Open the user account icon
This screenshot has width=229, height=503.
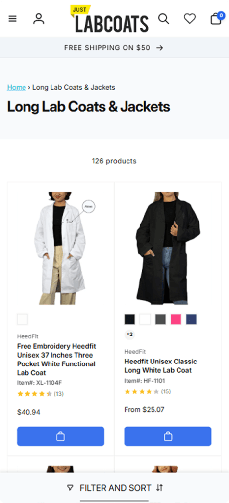click(39, 19)
